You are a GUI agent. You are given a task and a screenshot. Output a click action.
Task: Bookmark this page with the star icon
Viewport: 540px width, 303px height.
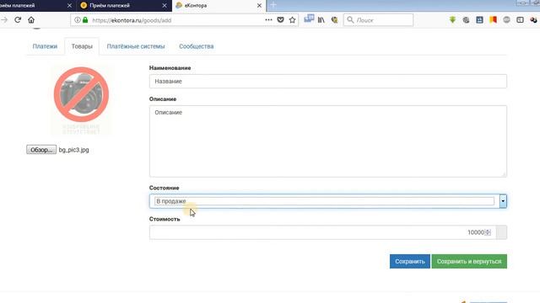[x=293, y=20]
